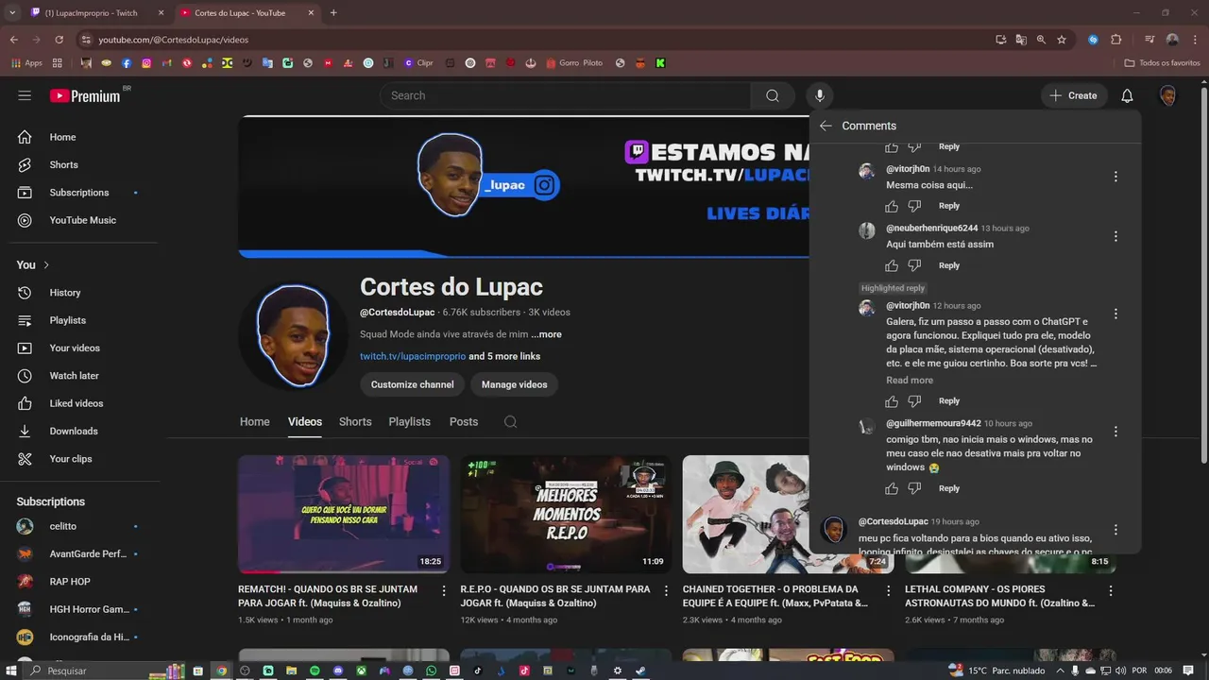Open REMATCH video thumbnail
1209x680 pixels.
coord(344,515)
